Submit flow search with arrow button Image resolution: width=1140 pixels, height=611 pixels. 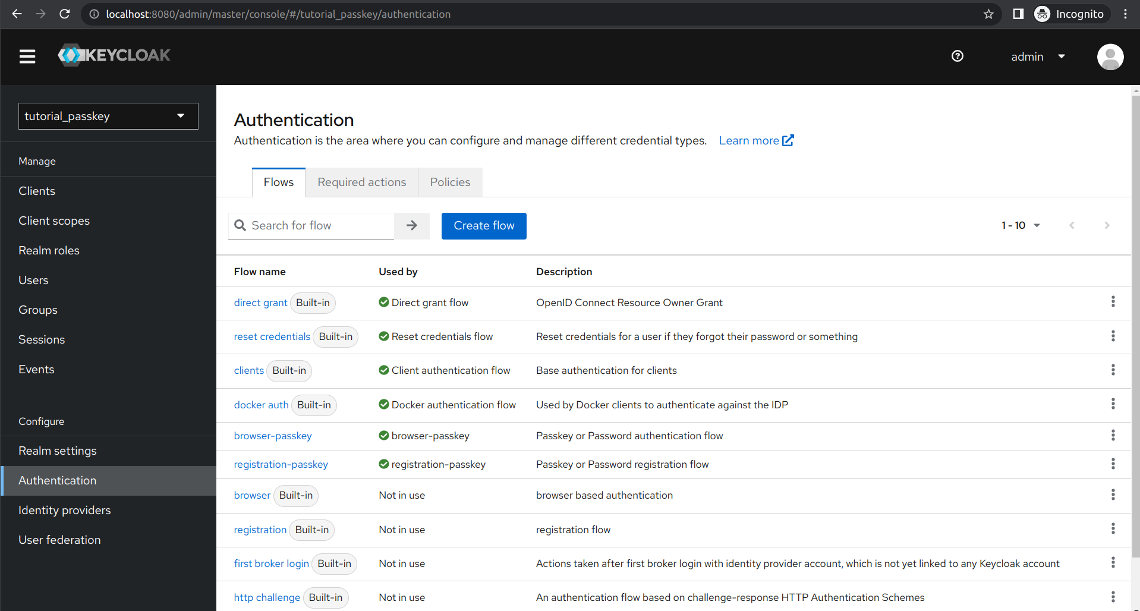coord(412,226)
